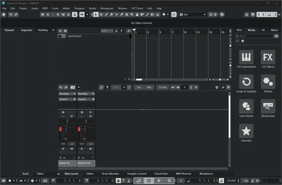Open MixConsole from the lower zone tabs
The height and width of the screenshot is (185, 282).
pyautogui.click(x=72, y=173)
